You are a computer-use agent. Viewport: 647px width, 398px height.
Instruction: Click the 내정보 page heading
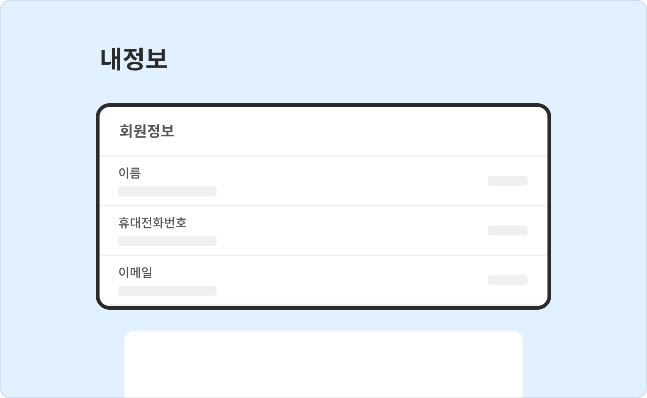tap(134, 59)
